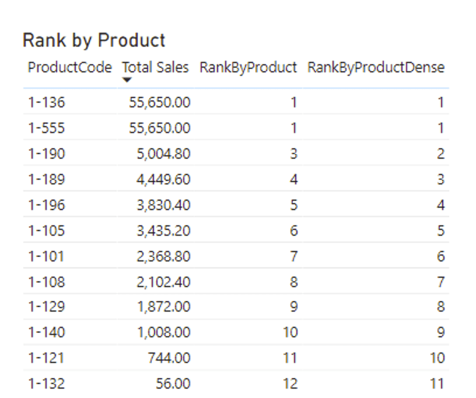Click product code 1-140
The image size is (476, 398).
pos(47,333)
